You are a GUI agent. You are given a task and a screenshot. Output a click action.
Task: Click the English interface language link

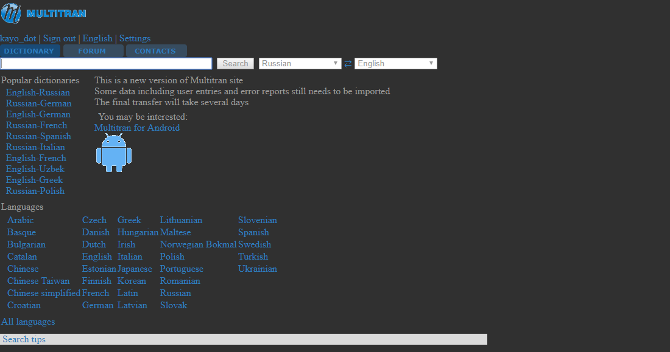(97, 38)
